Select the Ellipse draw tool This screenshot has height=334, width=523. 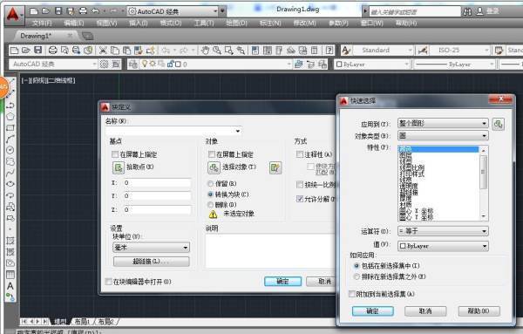coord(10,184)
